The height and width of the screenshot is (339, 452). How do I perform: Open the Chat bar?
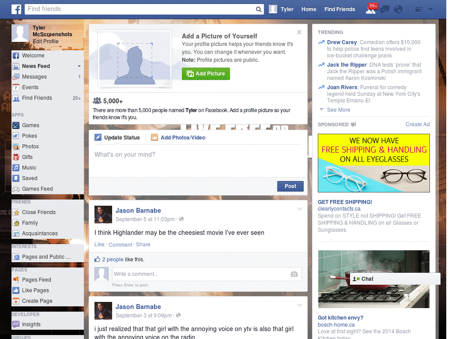(x=395, y=279)
